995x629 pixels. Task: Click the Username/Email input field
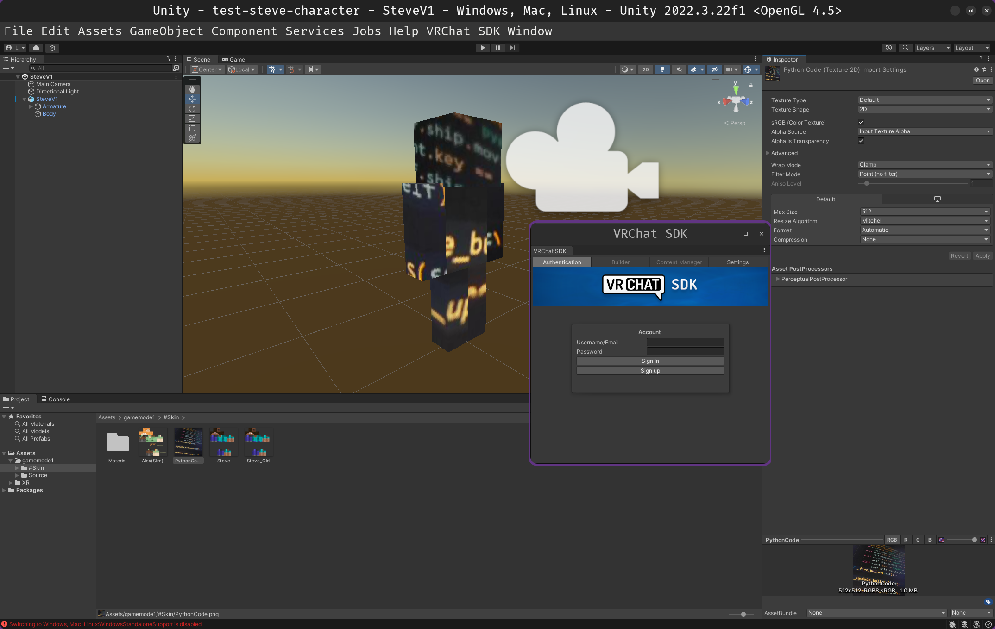coord(685,343)
